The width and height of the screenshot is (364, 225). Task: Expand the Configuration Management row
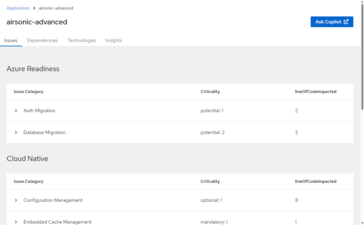[x=16, y=200]
